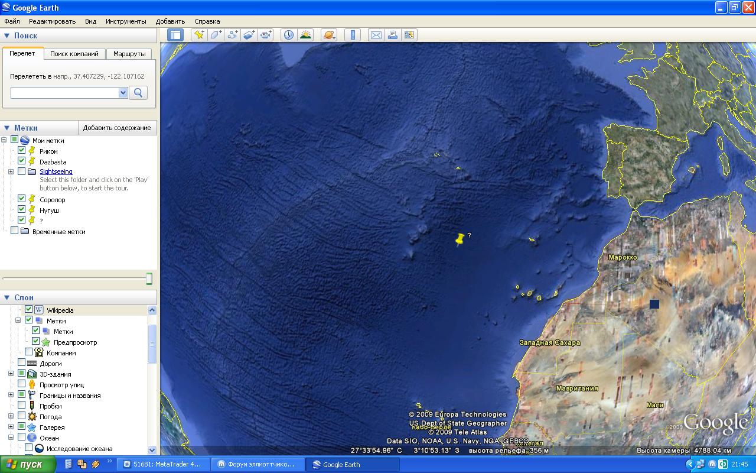Screen dimensions: 756x473
Task: Open the Вид menu
Action: click(x=90, y=21)
